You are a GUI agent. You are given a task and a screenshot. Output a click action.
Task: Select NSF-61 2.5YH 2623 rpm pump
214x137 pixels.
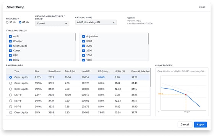[11, 95]
